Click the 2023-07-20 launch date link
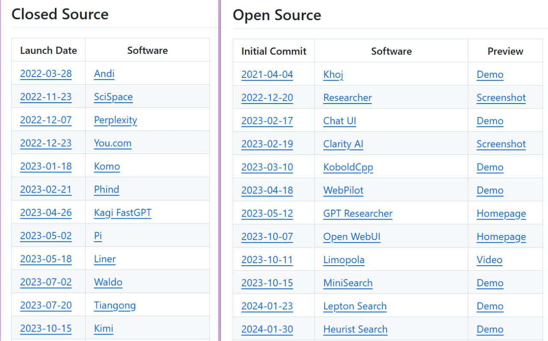The width and height of the screenshot is (548, 341). pos(46,305)
